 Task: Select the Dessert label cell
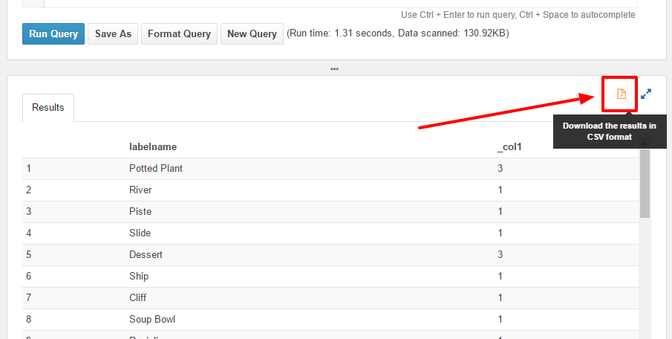point(146,254)
